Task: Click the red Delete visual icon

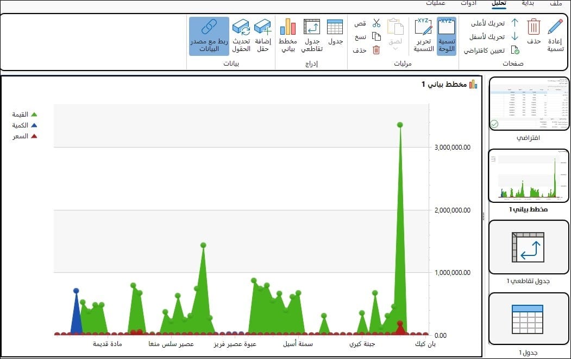Action: [x=376, y=50]
